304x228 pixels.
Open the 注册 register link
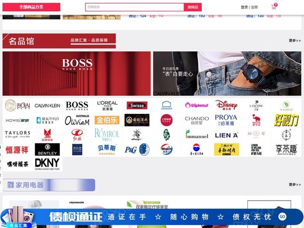254,7
